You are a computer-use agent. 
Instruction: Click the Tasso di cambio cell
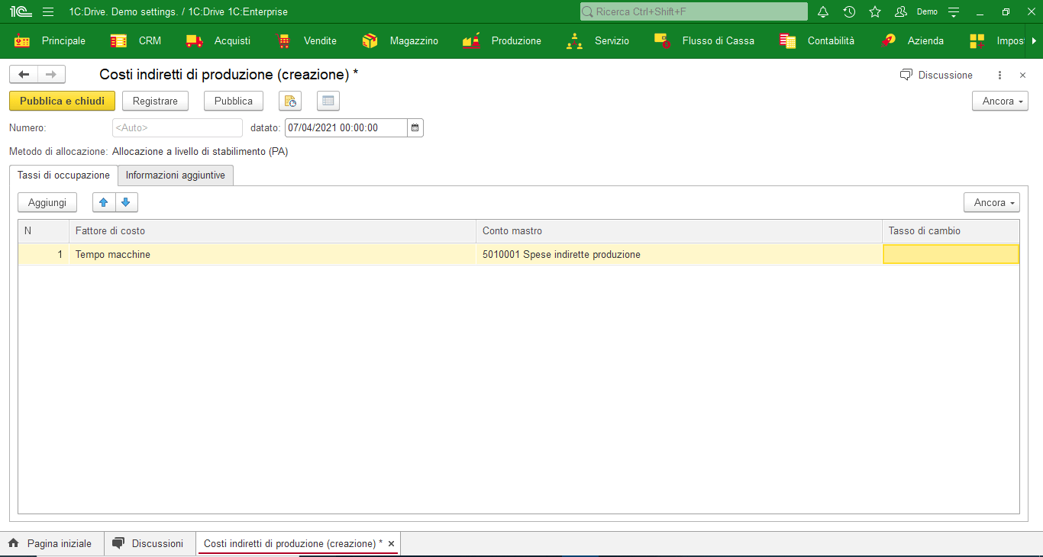[x=951, y=254]
